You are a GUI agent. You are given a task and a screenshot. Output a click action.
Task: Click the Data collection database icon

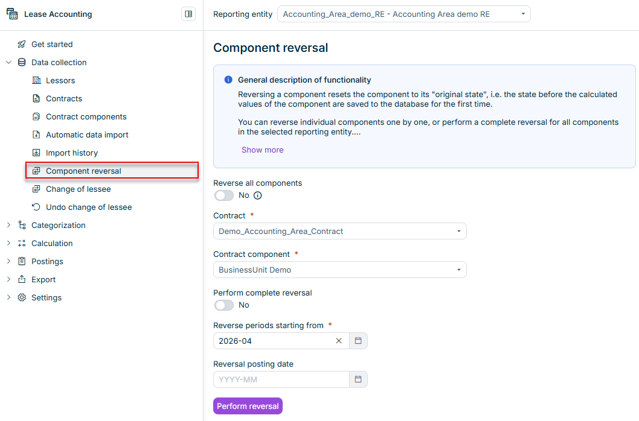point(22,62)
